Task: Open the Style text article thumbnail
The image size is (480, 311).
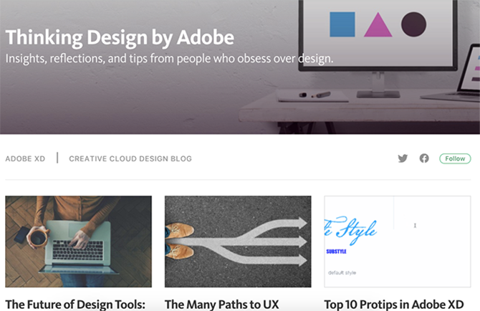Action: pyautogui.click(x=398, y=241)
